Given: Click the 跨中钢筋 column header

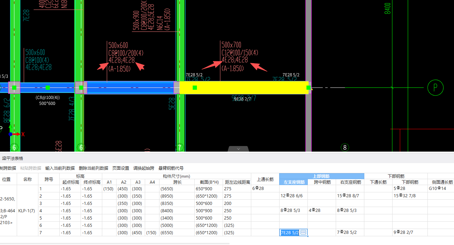Looking at the screenshot, I should point(322,182).
